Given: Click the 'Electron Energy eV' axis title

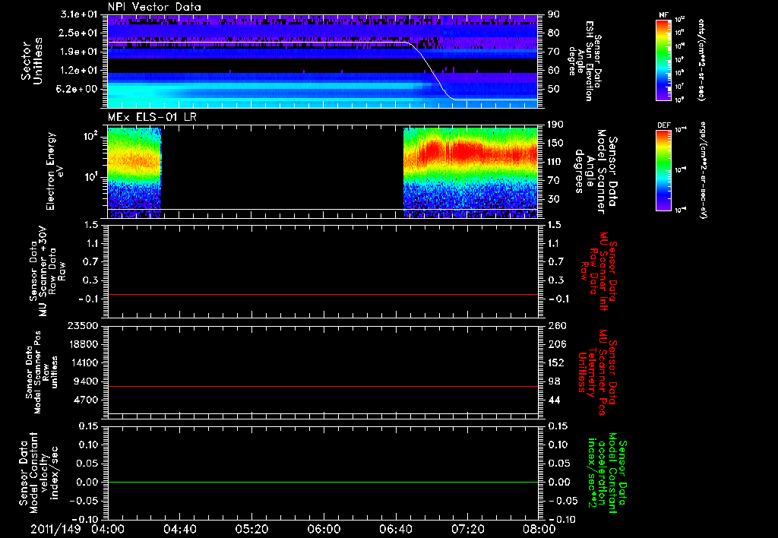Looking at the screenshot, I should 55,171.
